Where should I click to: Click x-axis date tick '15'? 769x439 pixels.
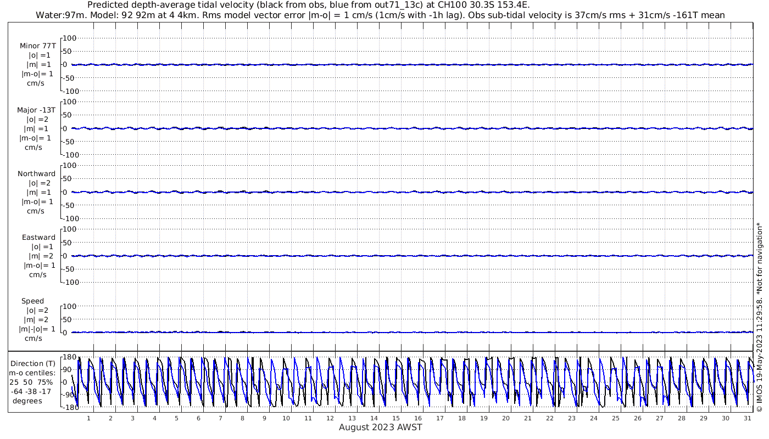[x=396, y=418]
